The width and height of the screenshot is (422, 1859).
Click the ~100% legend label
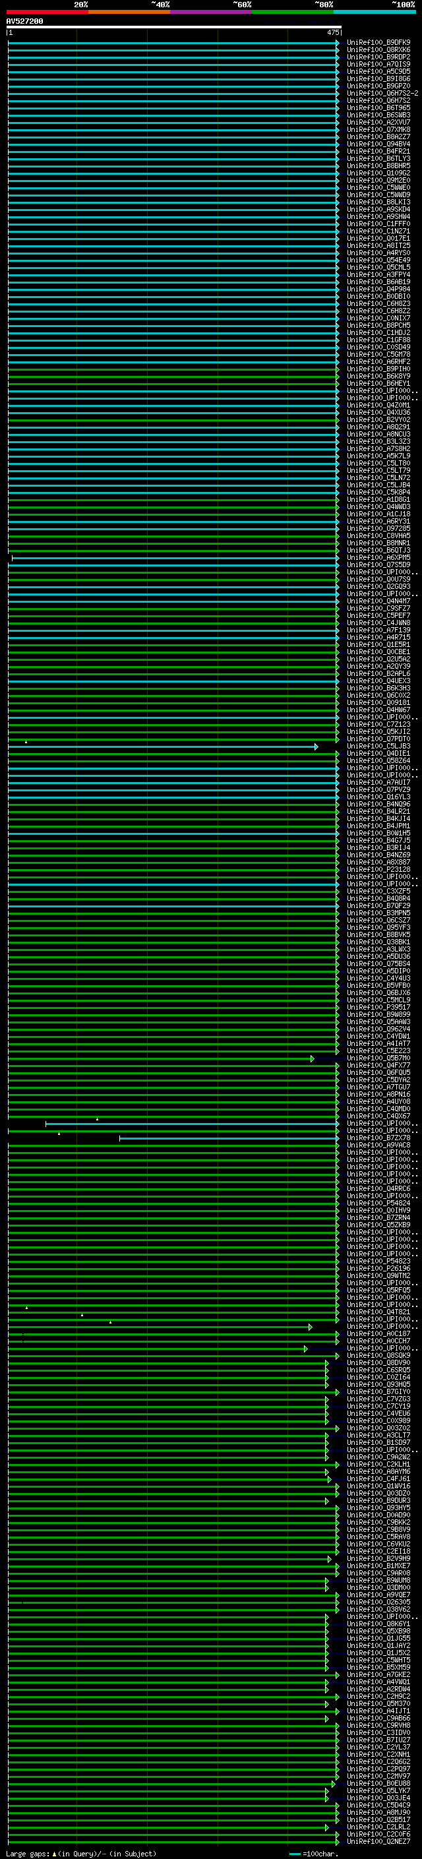(405, 5)
